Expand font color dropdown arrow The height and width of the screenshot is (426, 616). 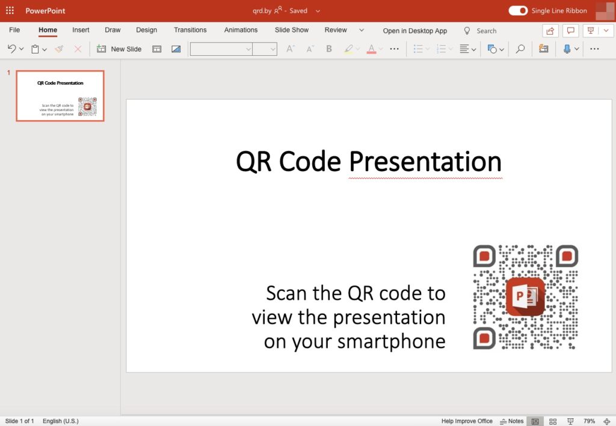[x=381, y=49]
